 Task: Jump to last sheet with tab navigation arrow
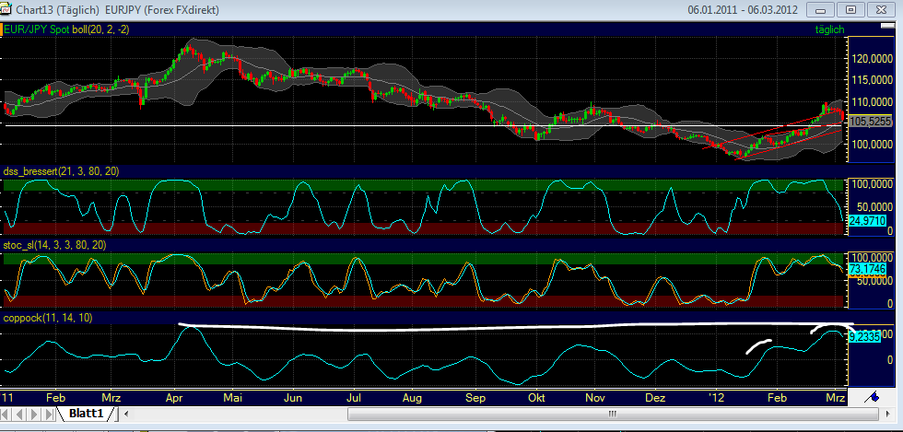pos(50,414)
